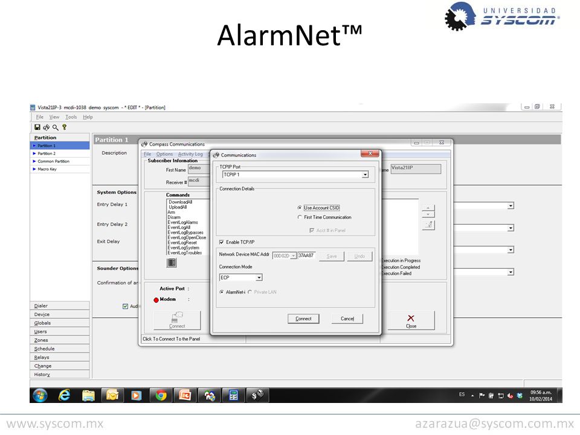Launch Internet Explorer from taskbar
580x435 pixels.
pos(65,395)
